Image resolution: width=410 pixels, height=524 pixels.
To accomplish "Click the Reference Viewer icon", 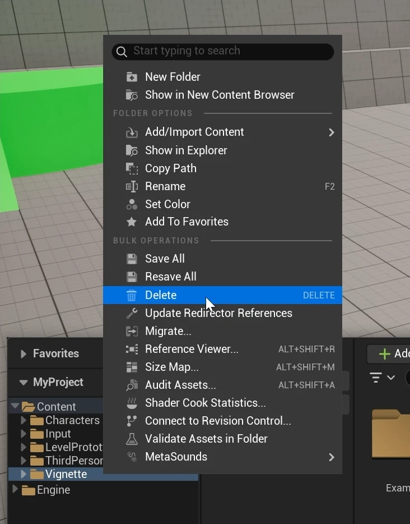I will (132, 349).
